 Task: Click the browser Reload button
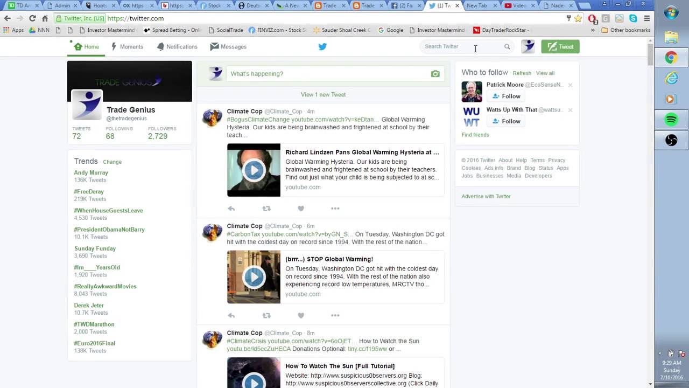tap(32, 18)
